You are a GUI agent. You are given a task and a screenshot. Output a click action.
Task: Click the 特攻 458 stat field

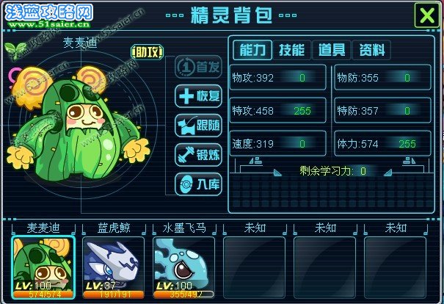pos(278,110)
